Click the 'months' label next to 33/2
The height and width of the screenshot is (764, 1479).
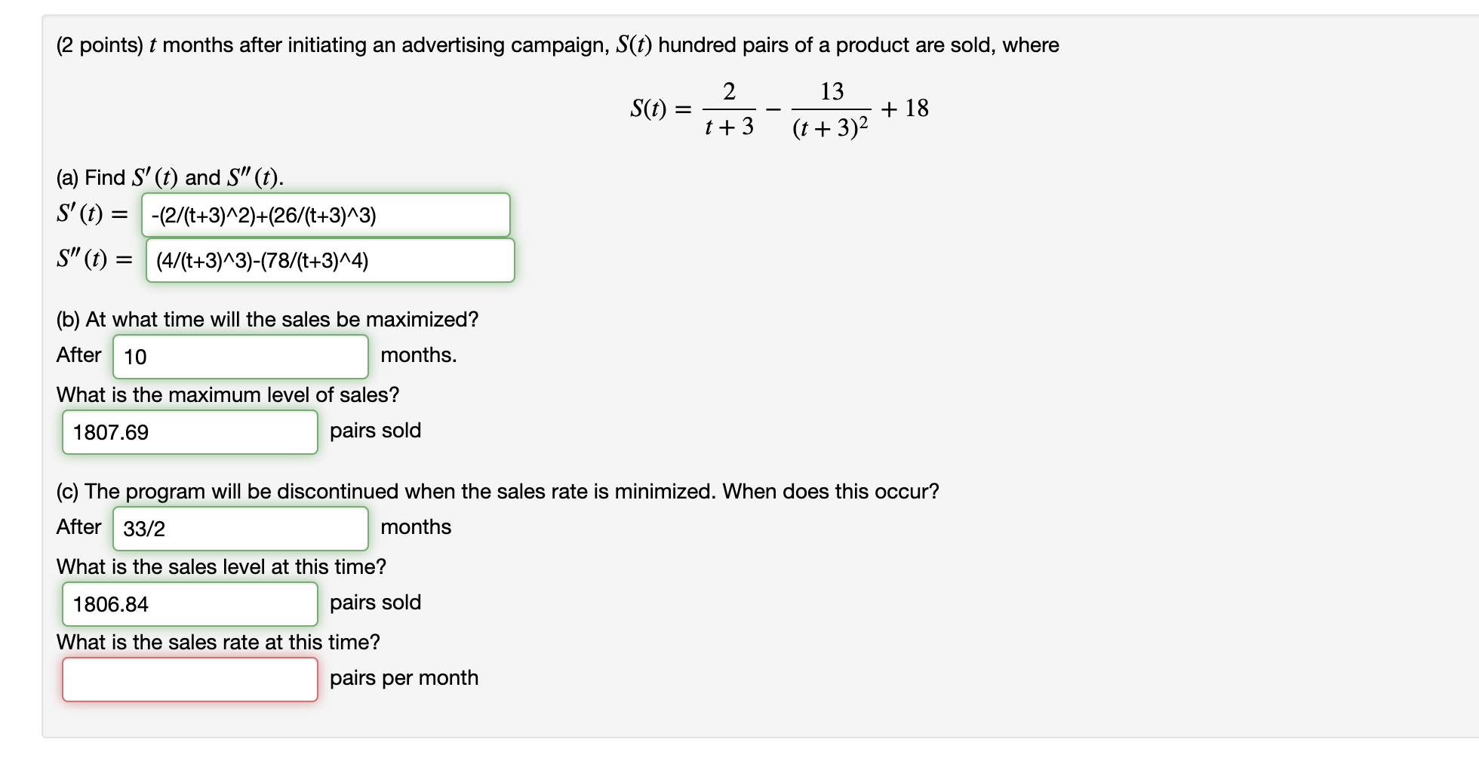(x=416, y=527)
